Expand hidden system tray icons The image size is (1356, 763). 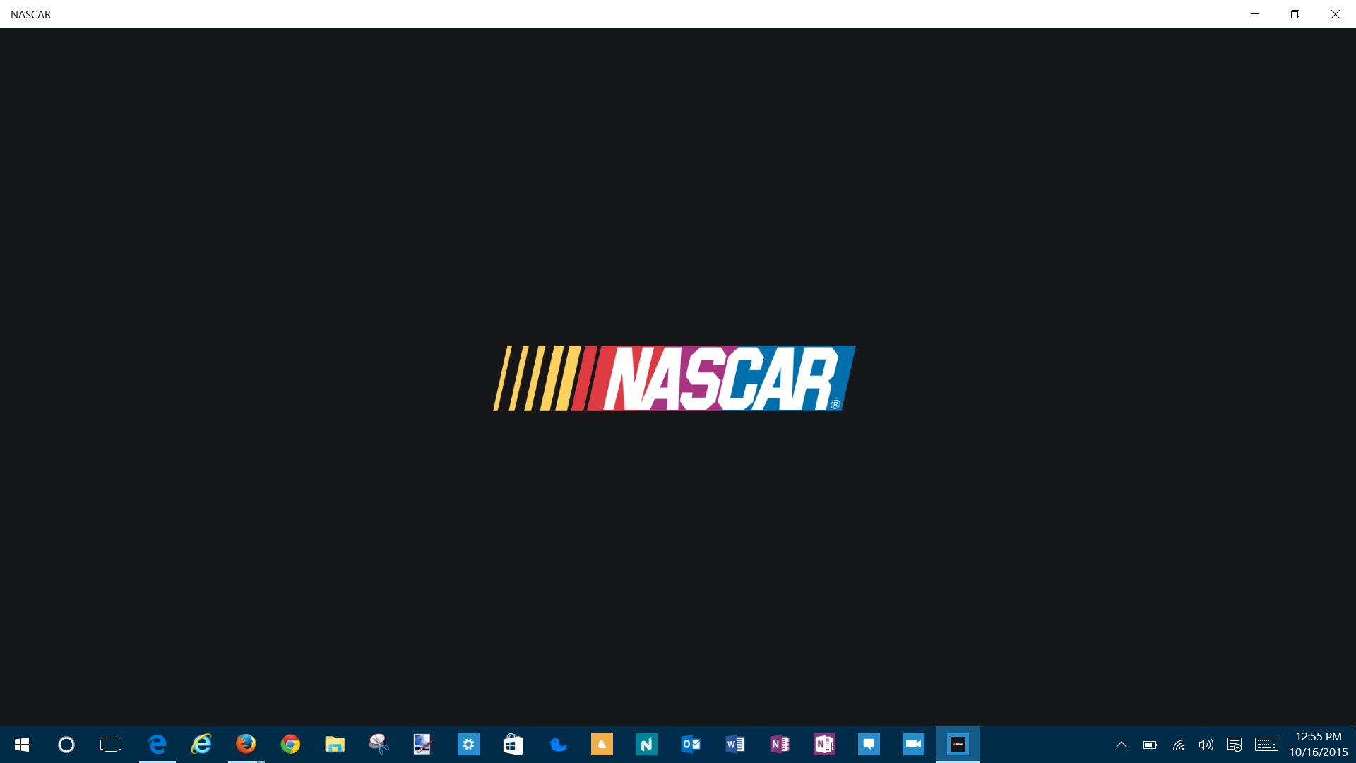click(x=1121, y=745)
